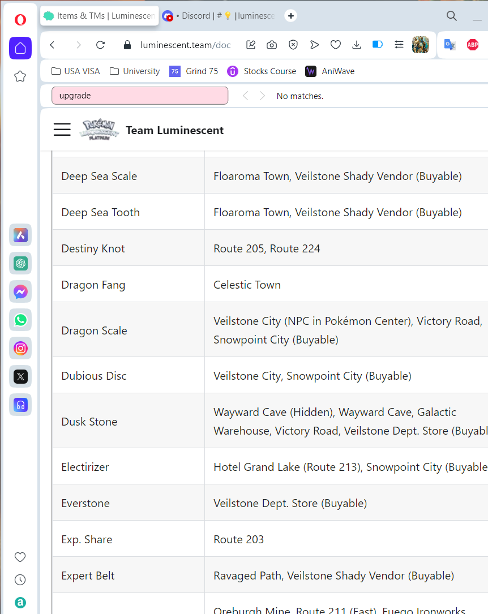Open the ad blocker shield icon
This screenshot has width=488, height=614.
293,45
